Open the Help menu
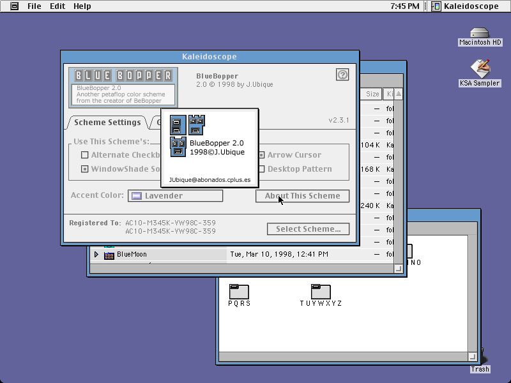 pyautogui.click(x=82, y=6)
